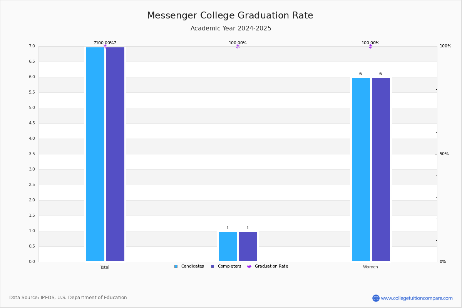462x308 pixels.
Task: Click the Total axis category label
Action: tap(105, 267)
